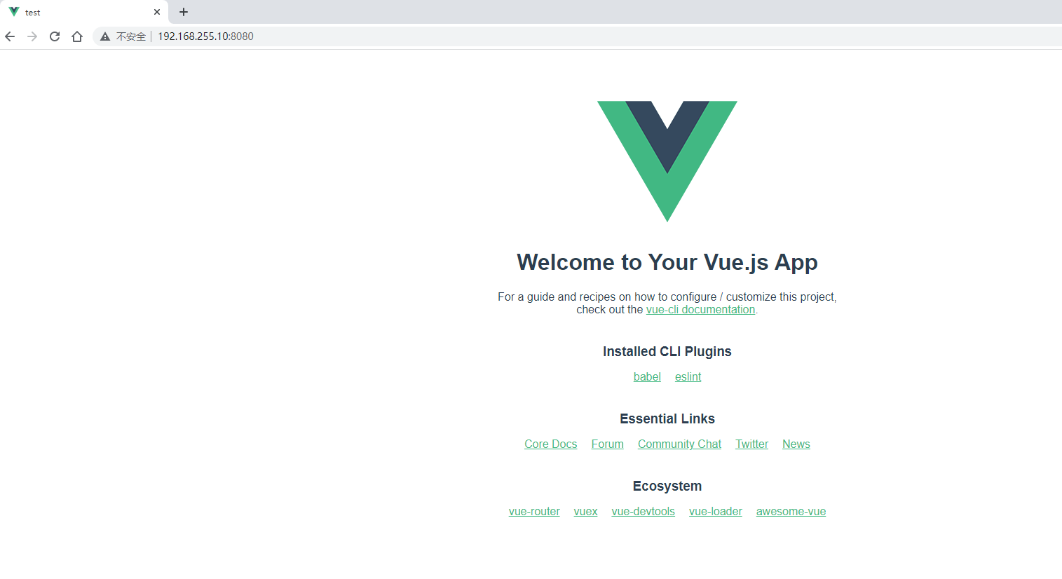Viewport: 1062px width, 579px height.
Task: Click the not-secure warning triangle icon
Action: (105, 36)
